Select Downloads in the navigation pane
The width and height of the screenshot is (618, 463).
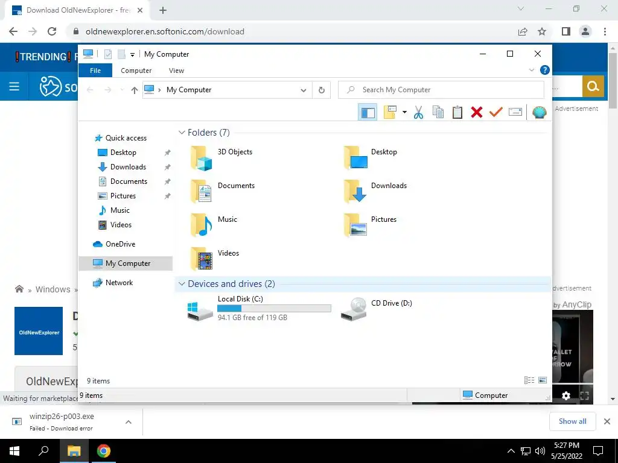[128, 167]
